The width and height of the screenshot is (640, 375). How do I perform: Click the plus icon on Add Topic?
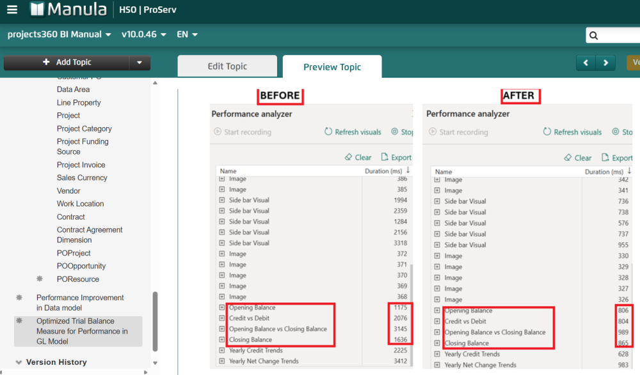click(46, 62)
